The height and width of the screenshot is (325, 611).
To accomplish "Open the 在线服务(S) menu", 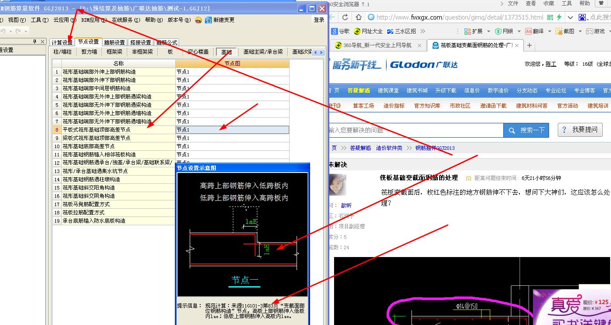I will pos(126,20).
